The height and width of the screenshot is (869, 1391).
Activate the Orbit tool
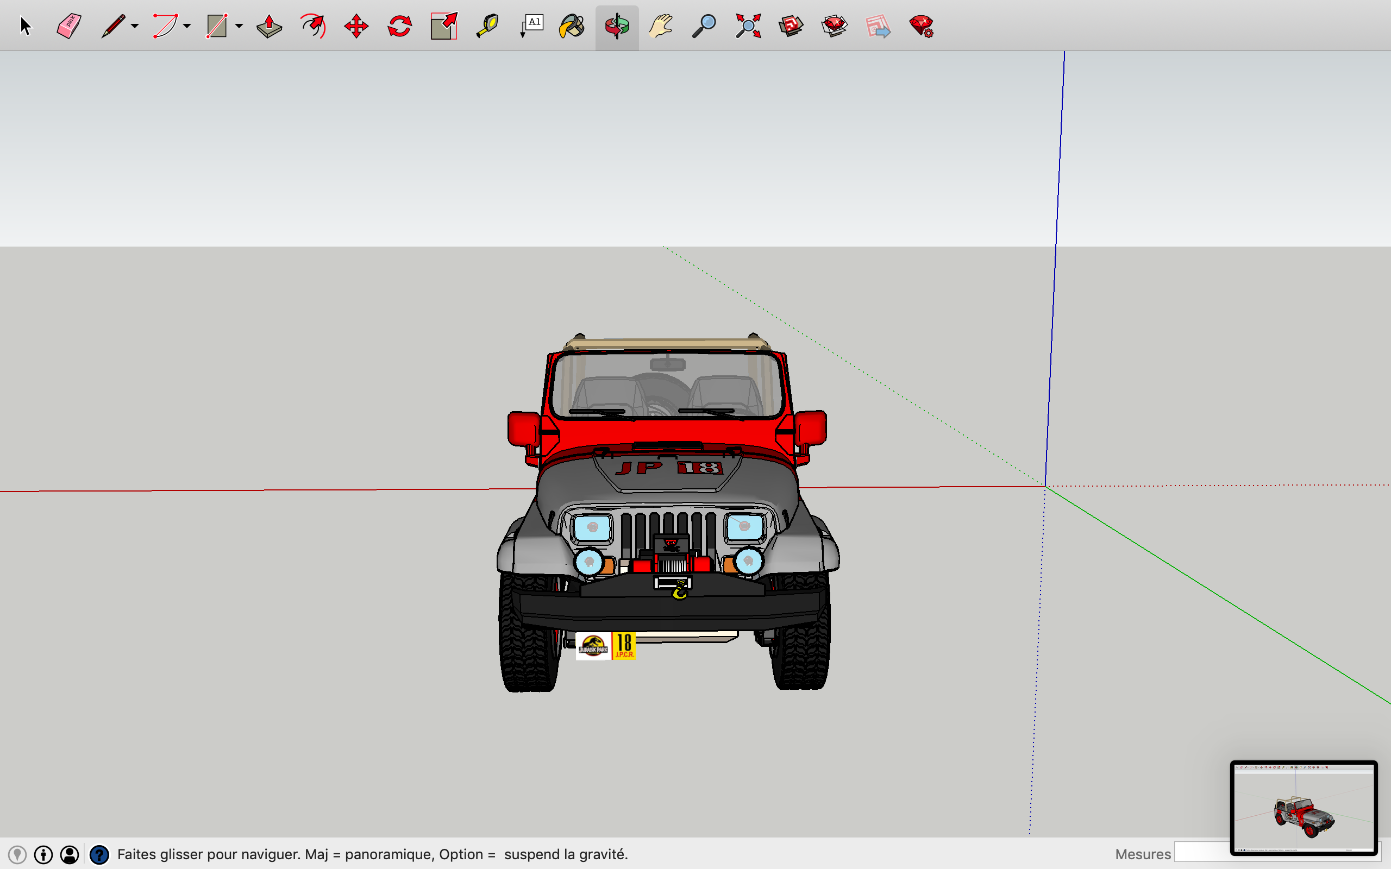[617, 27]
